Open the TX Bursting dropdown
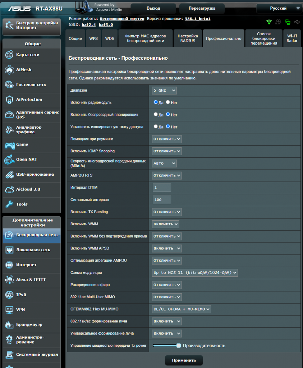The image size is (303, 368). [167, 212]
